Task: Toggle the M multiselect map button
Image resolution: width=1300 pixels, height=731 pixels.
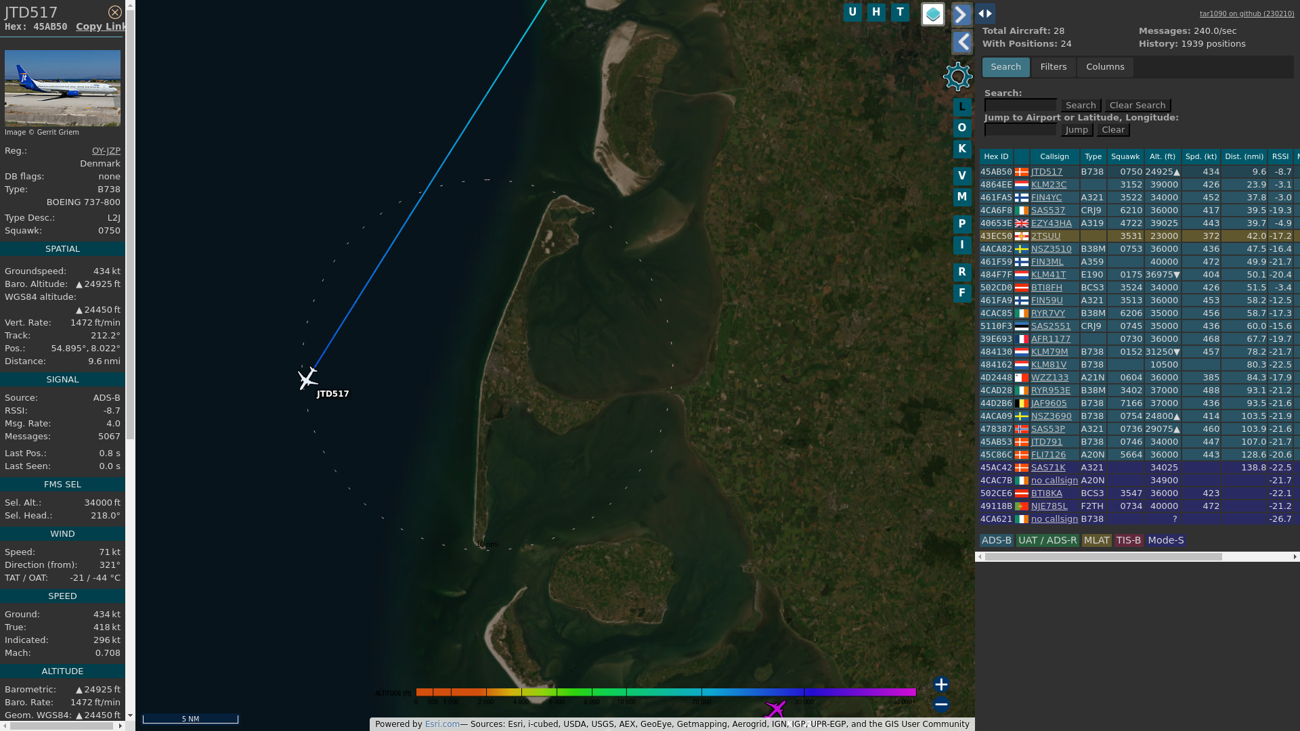Action: coord(961,197)
